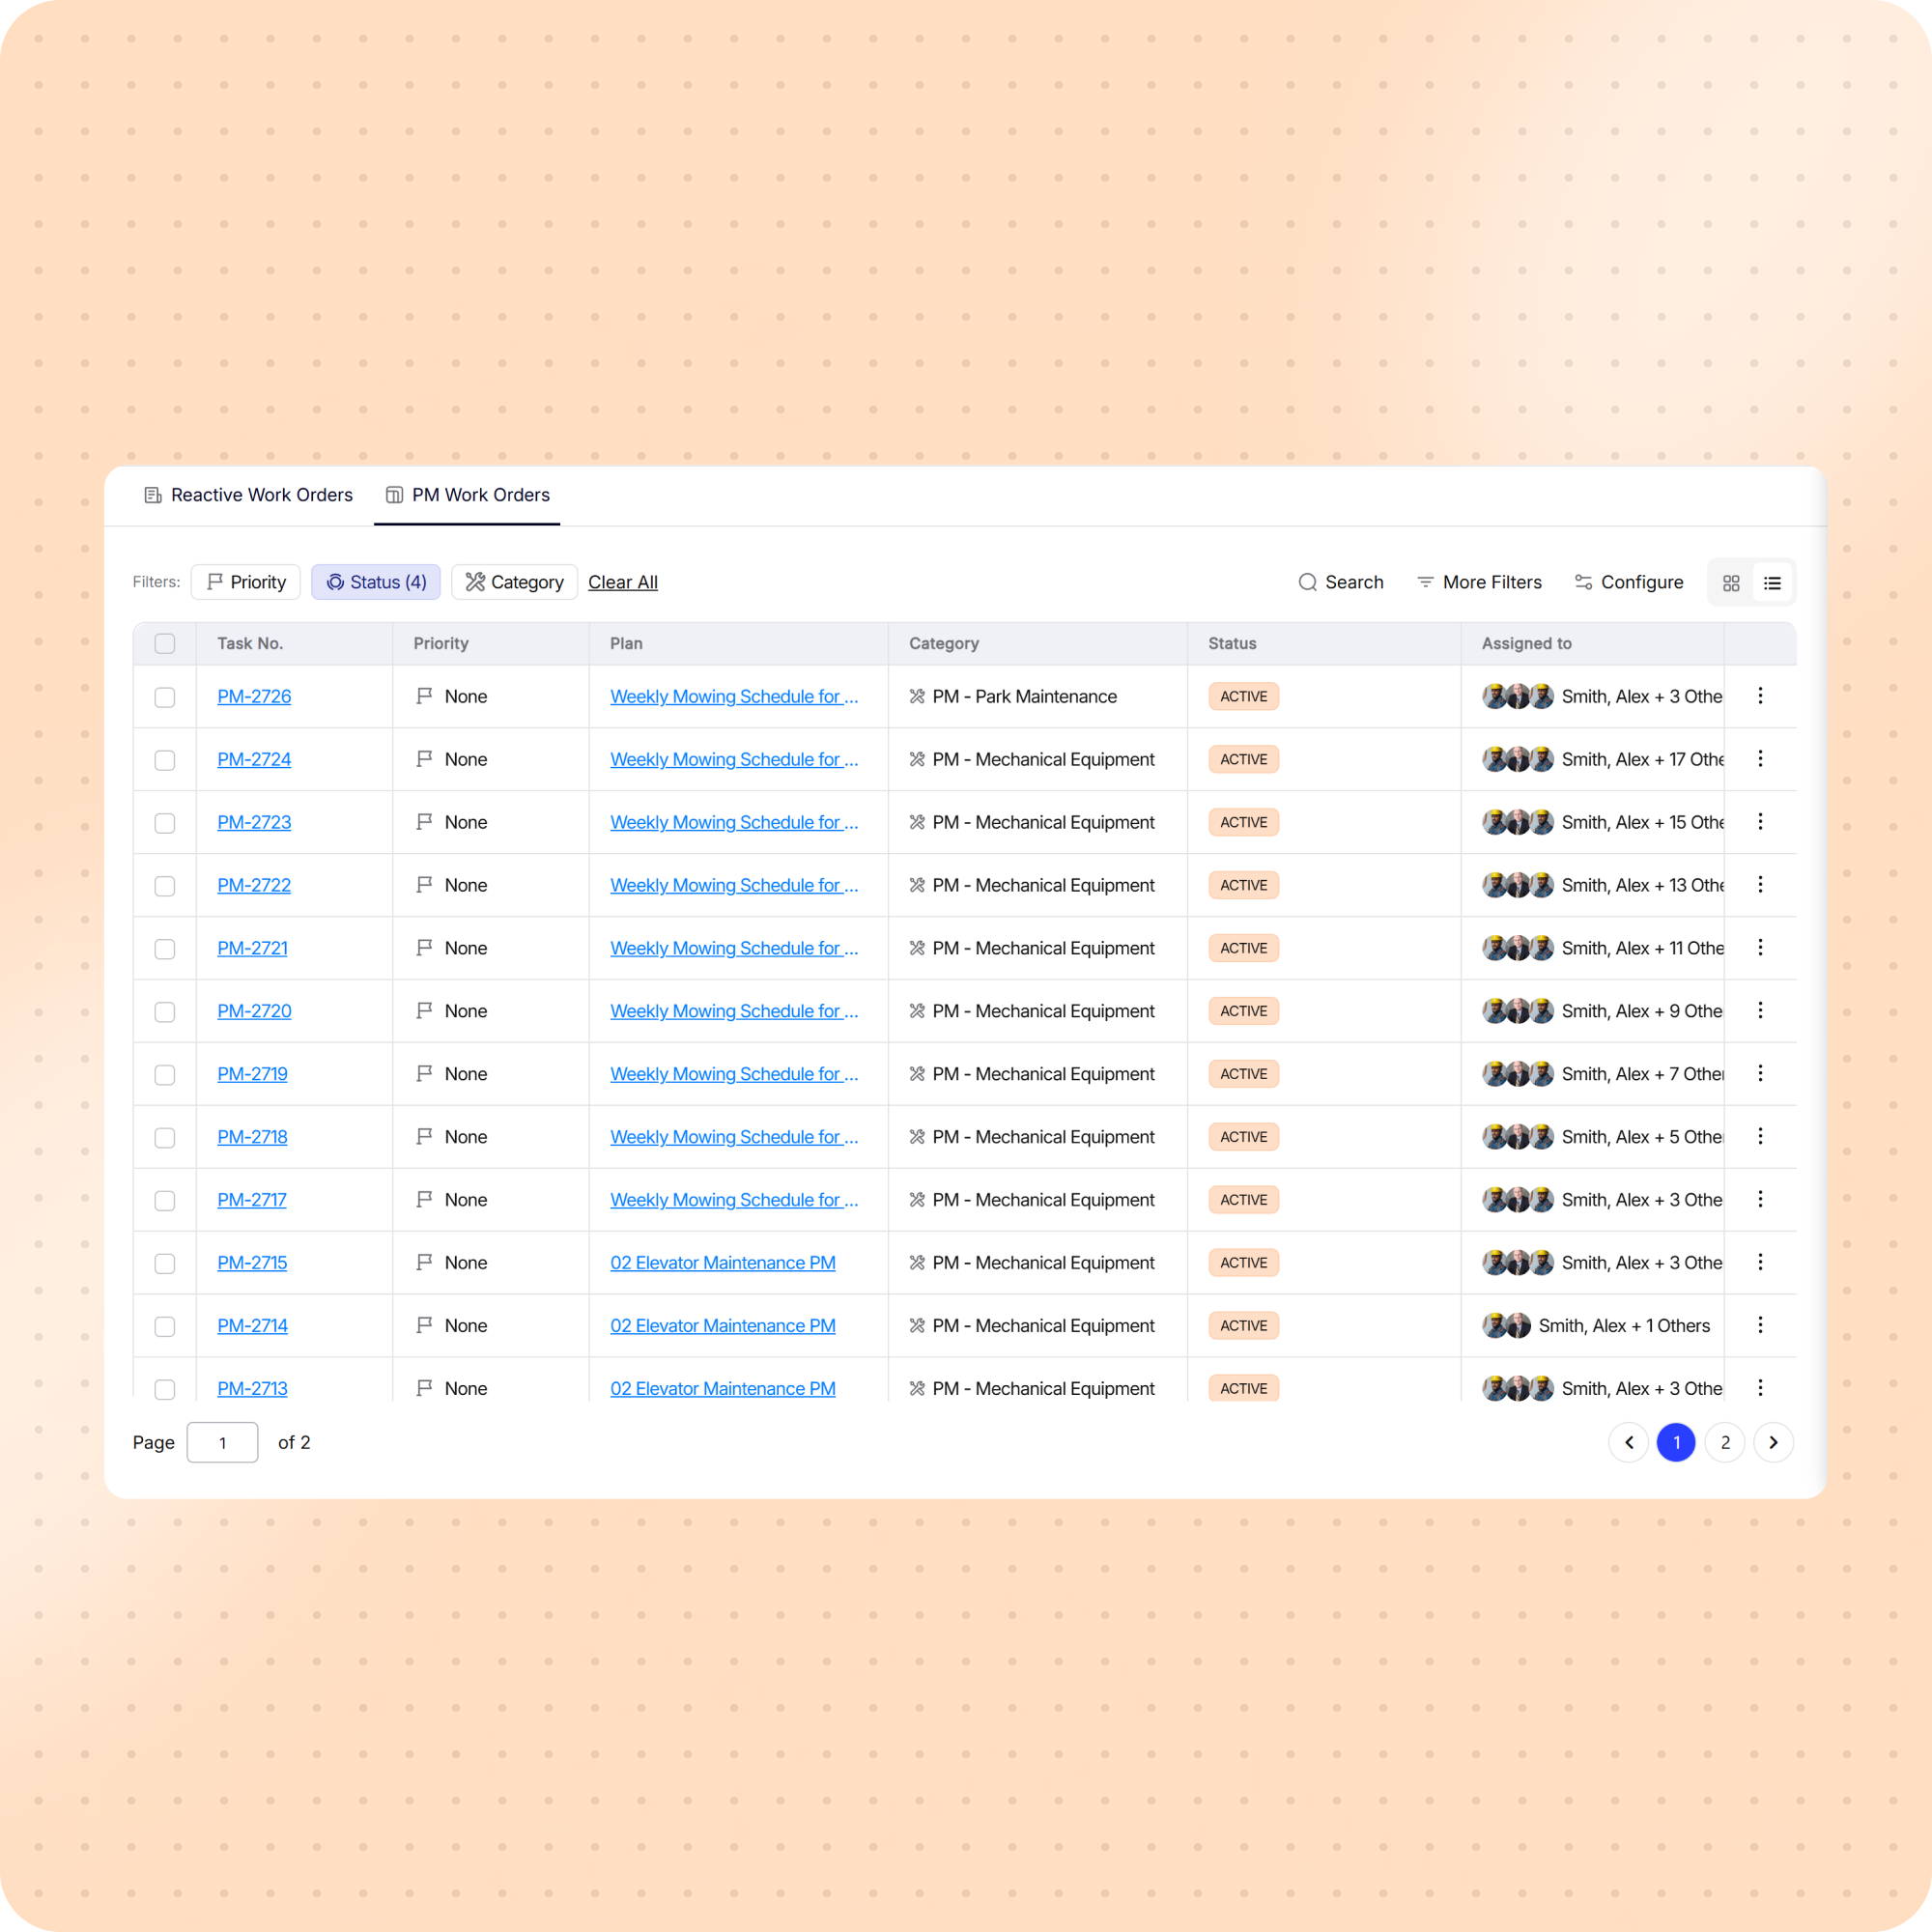Image resolution: width=1932 pixels, height=1932 pixels.
Task: Open row actions menu for PM-2714
Action: point(1760,1325)
